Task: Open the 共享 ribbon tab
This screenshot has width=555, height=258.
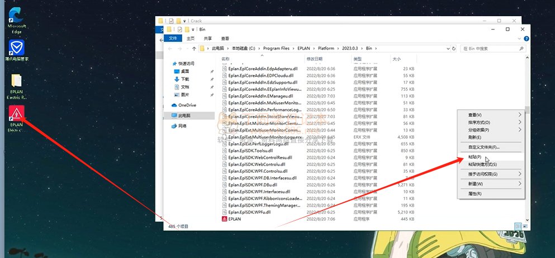Action: click(x=207, y=38)
